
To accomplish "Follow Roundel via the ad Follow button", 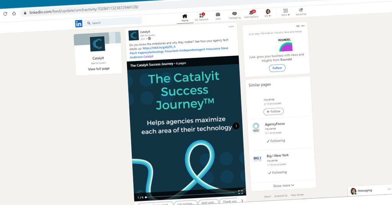I will [x=277, y=68].
